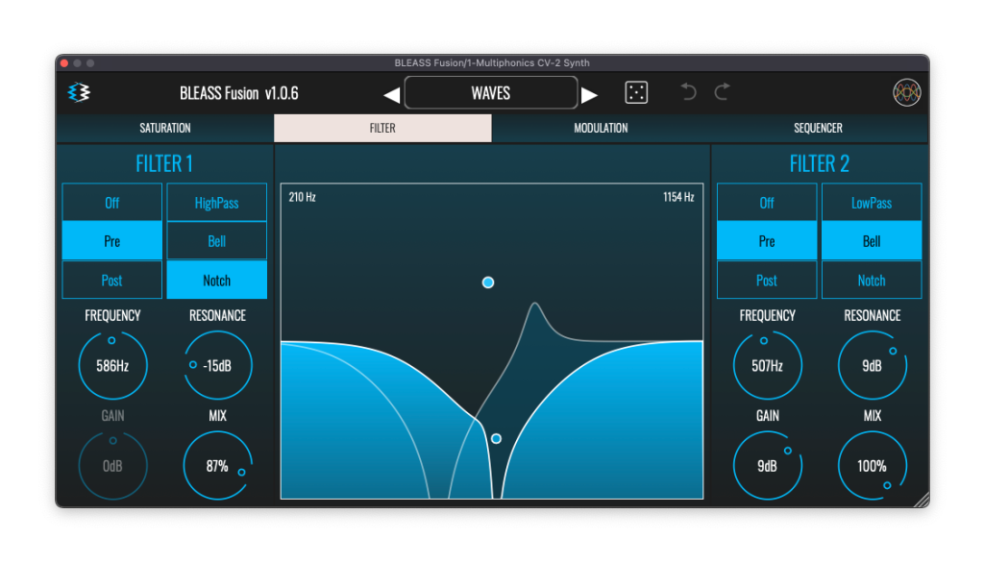Image resolution: width=984 pixels, height=563 pixels.
Task: Click the Filter 1 Frequency knob at 586Hz
Action: click(x=112, y=365)
